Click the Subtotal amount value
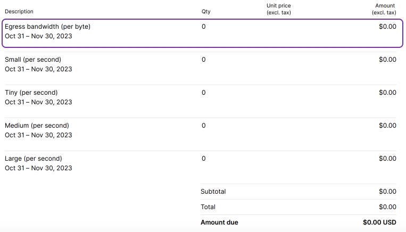The image size is (406, 232). 387,192
